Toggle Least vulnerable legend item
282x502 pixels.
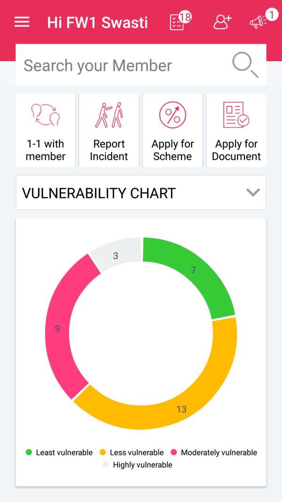click(59, 453)
